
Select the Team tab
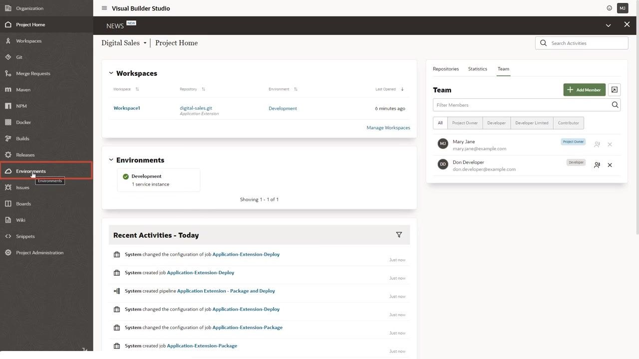tap(503, 69)
